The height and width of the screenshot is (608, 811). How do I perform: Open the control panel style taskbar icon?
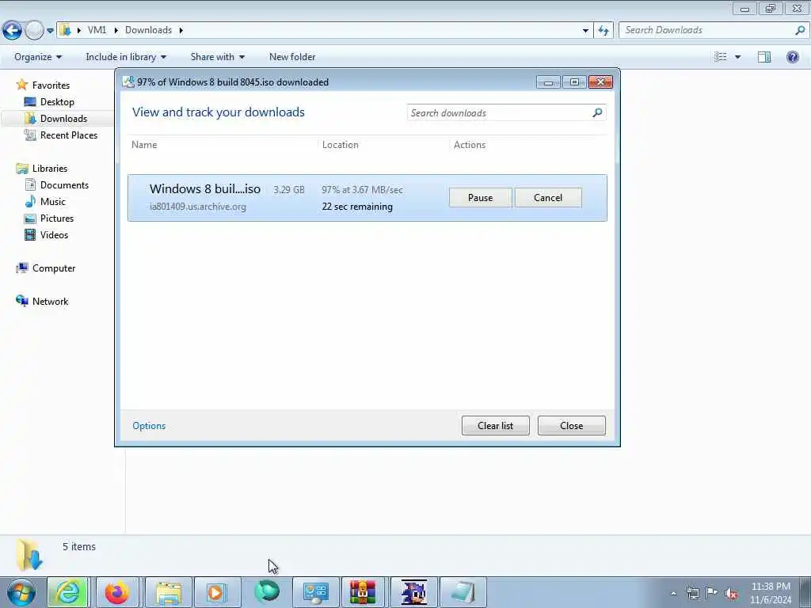315,592
